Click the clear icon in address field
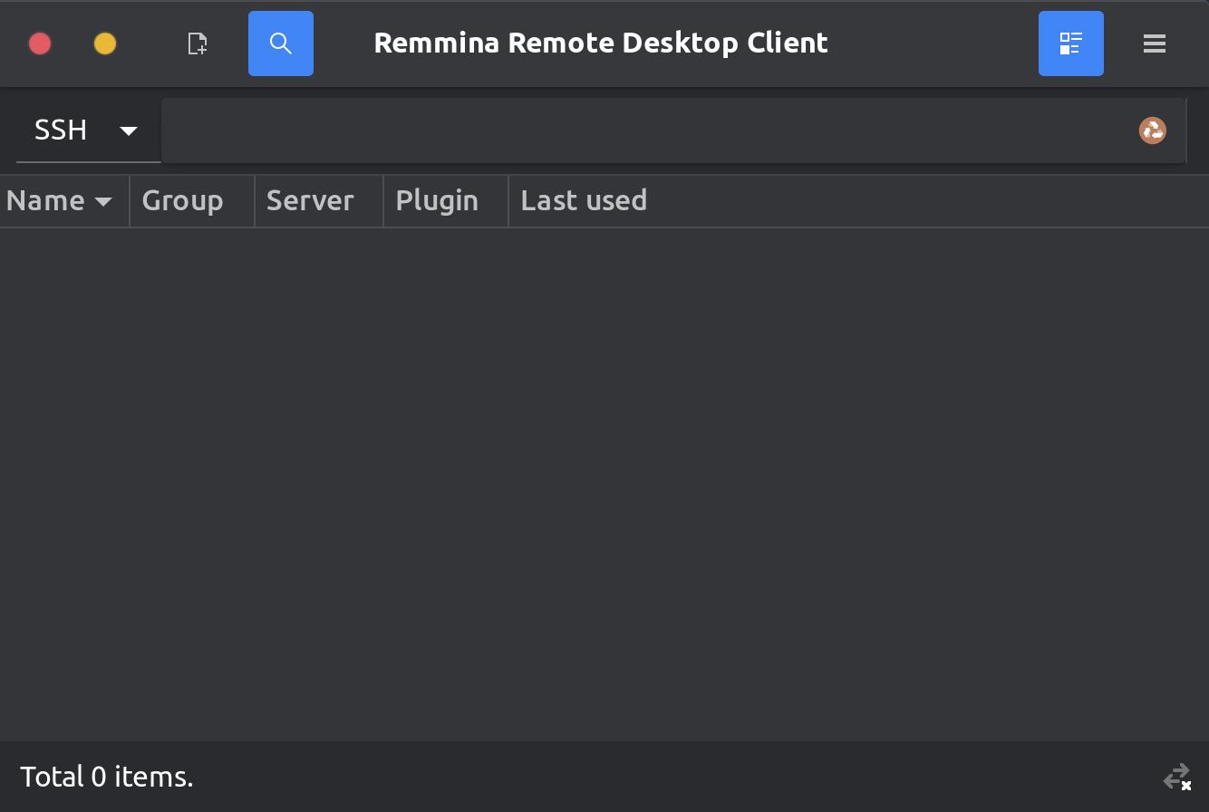1209x812 pixels. 1153,130
